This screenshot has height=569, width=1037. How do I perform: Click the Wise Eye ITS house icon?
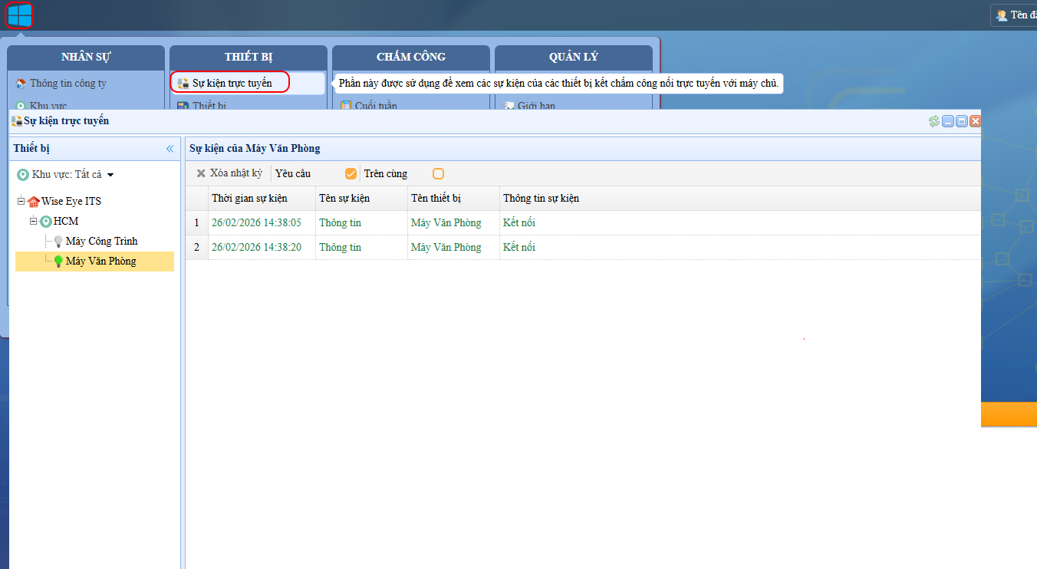(33, 202)
